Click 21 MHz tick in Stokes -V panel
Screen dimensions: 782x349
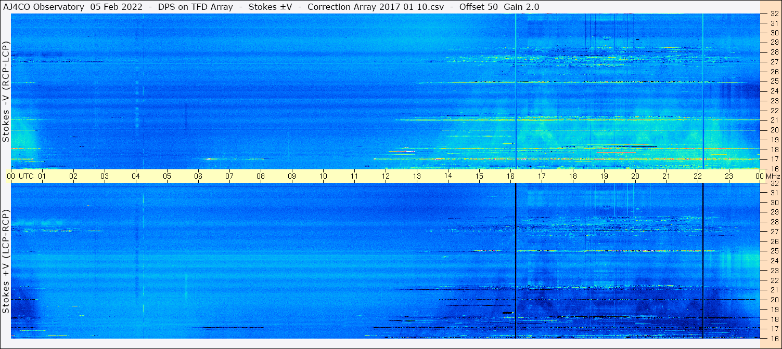pyautogui.click(x=774, y=120)
